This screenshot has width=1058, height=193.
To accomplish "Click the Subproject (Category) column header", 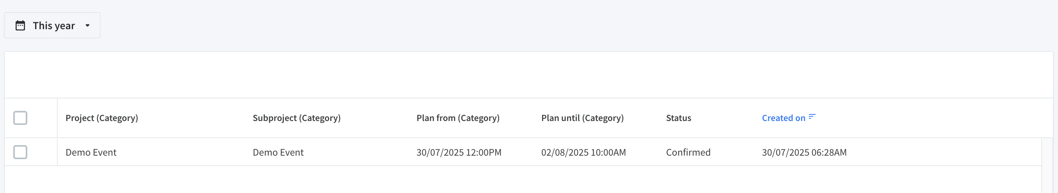I will click(296, 118).
